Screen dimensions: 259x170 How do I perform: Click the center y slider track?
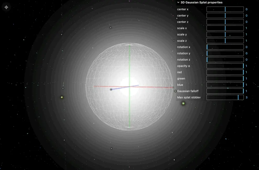(x=225, y=15)
